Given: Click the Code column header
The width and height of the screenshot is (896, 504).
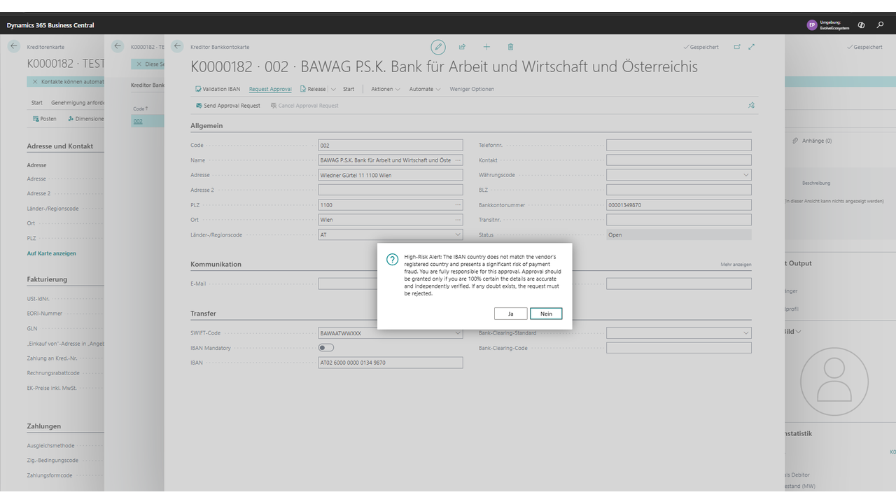Looking at the screenshot, I should click(141, 108).
